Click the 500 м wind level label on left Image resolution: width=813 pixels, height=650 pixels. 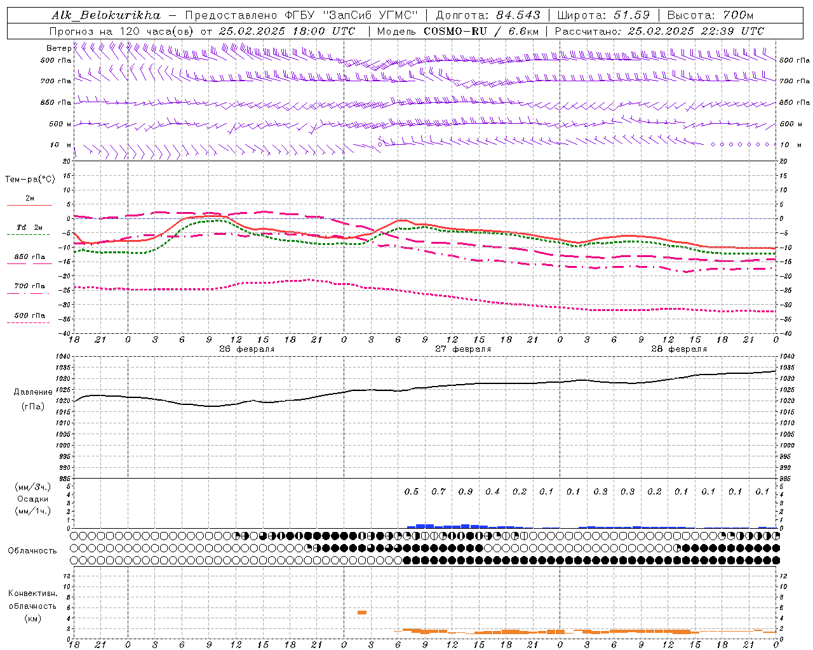pos(60,124)
